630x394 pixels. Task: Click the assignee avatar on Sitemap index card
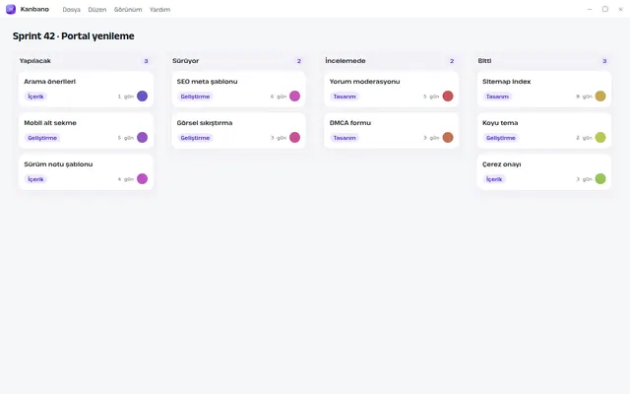pyautogui.click(x=600, y=97)
